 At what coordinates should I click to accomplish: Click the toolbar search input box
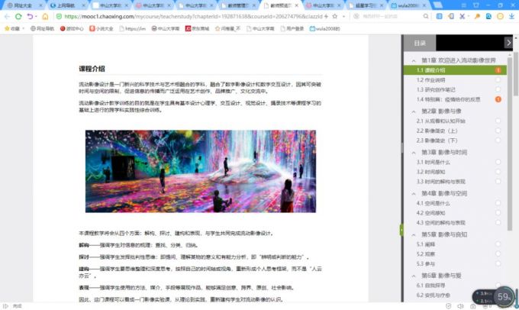point(391,16)
